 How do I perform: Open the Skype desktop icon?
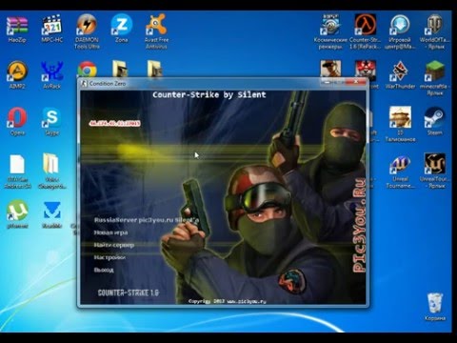51,122
